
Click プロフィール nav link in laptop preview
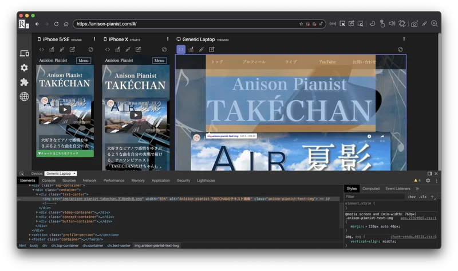pos(254,62)
